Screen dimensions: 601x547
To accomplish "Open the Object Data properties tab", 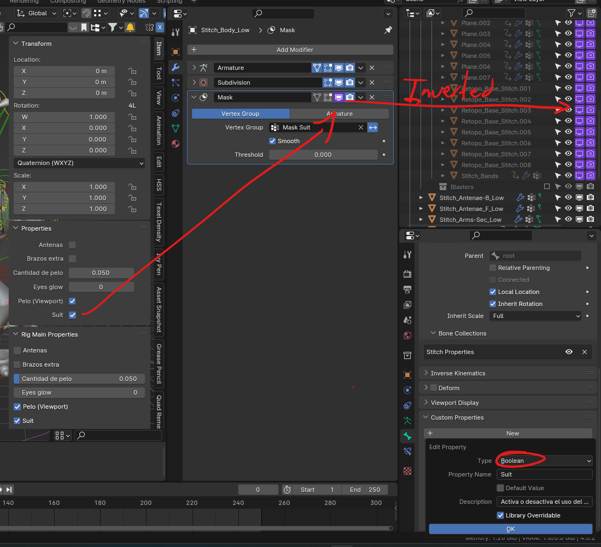I will pos(176,128).
